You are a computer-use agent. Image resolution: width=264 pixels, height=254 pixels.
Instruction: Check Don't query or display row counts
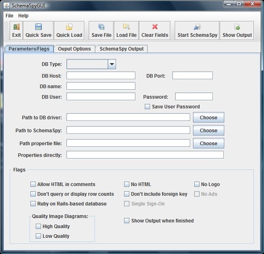(x=33, y=194)
